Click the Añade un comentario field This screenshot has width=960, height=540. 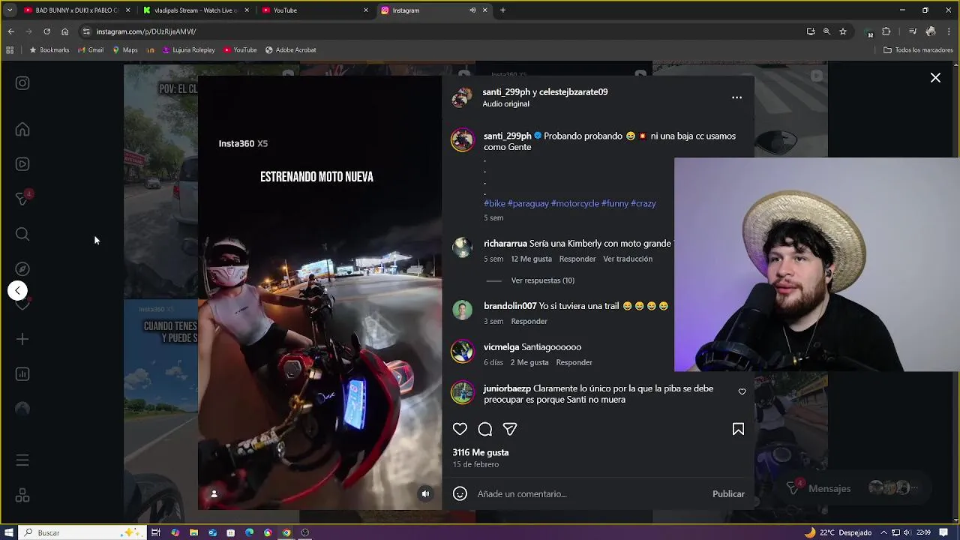click(x=591, y=494)
